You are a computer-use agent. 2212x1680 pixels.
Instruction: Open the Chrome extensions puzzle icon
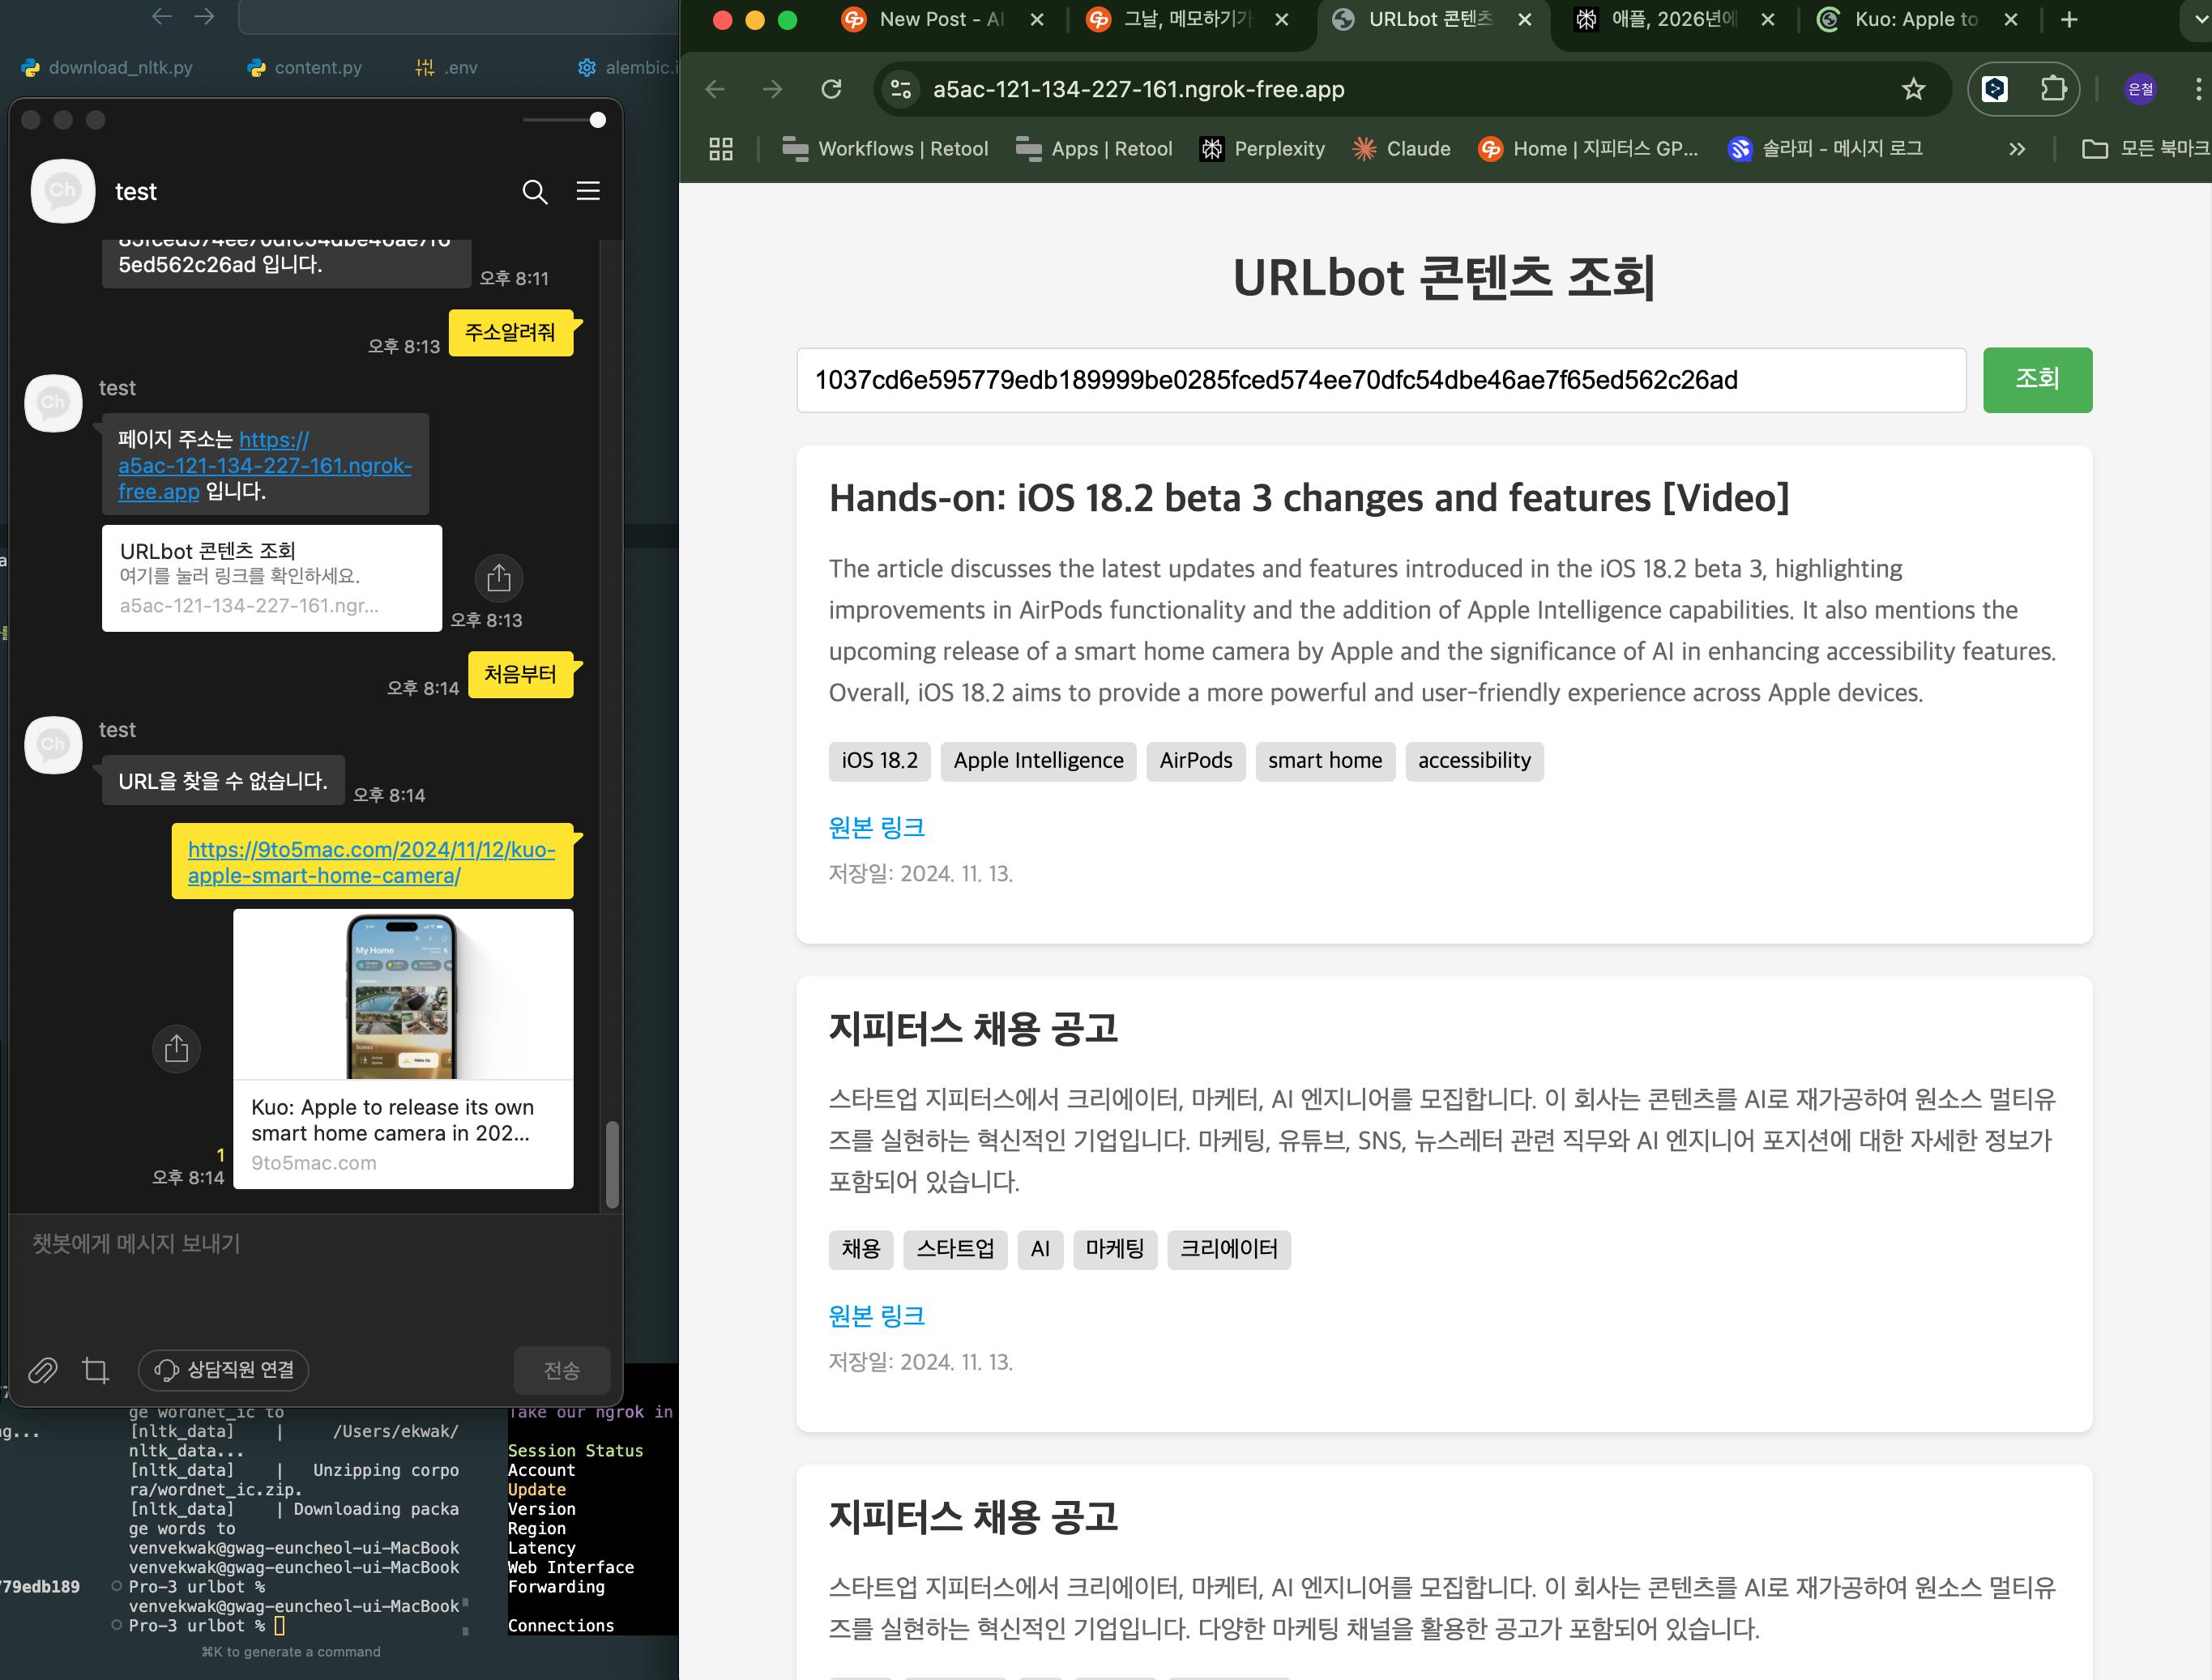[2053, 89]
